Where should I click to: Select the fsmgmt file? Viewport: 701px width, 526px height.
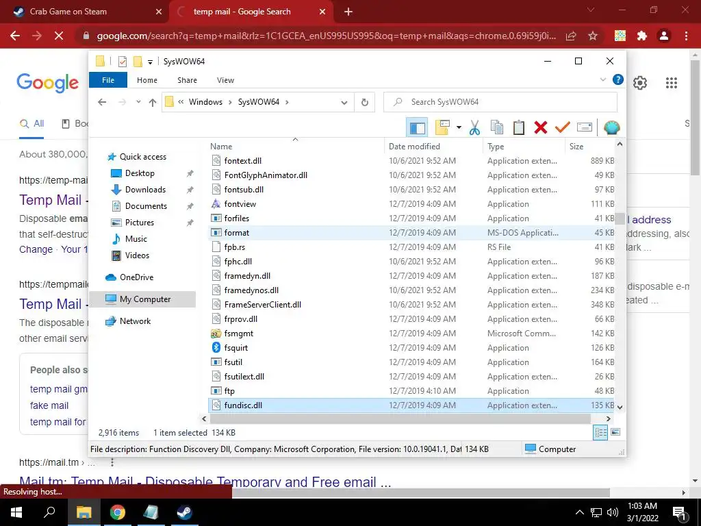click(411, 334)
